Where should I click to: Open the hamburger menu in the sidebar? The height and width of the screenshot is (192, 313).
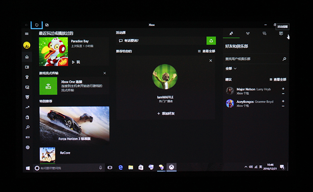click(x=27, y=34)
